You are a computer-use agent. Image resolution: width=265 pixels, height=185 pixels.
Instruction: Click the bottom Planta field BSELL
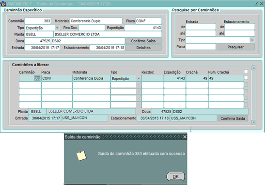(x=37, y=112)
